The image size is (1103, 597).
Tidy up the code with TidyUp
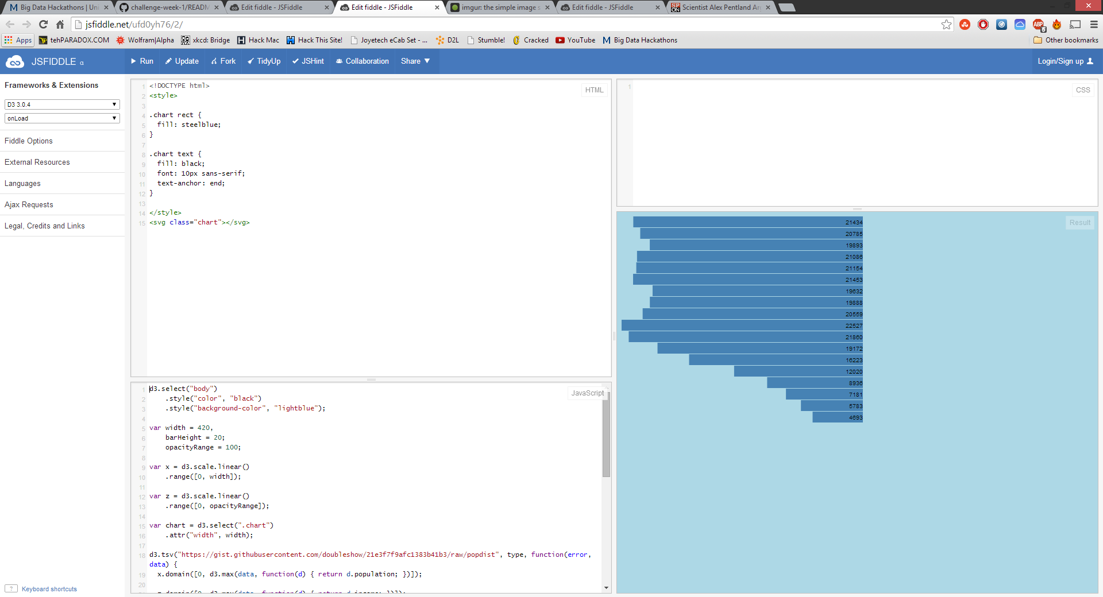tap(264, 61)
